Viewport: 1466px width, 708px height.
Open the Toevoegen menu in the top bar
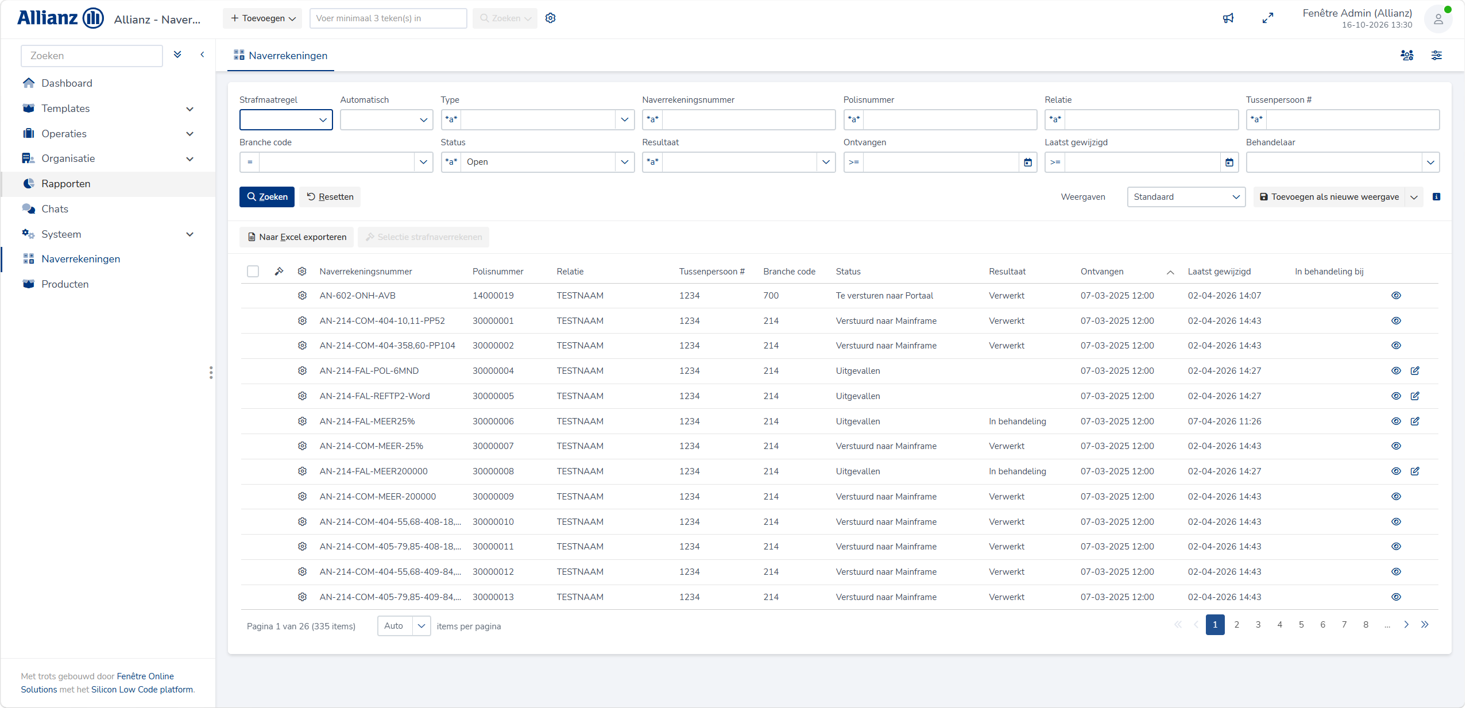click(x=263, y=18)
